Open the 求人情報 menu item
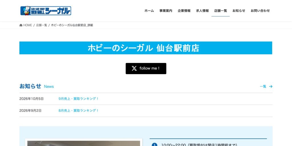 (202, 11)
